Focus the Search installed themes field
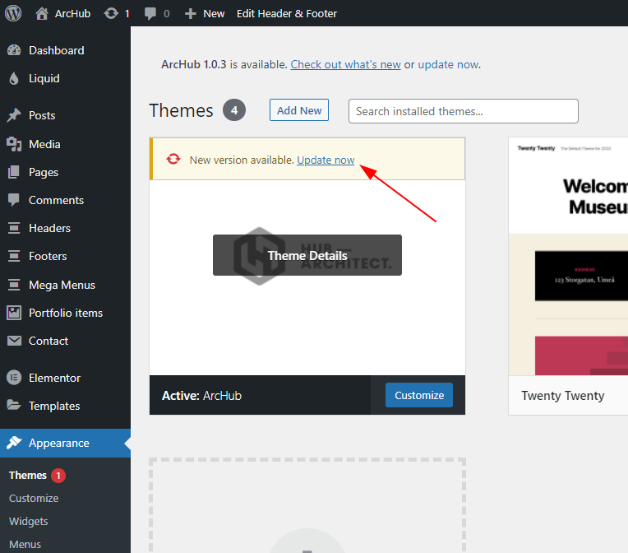 [x=464, y=111]
